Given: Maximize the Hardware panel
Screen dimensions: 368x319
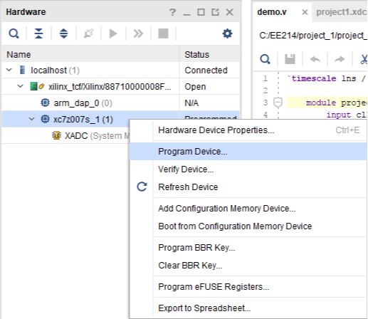Looking at the screenshot, I should pyautogui.click(x=201, y=12).
